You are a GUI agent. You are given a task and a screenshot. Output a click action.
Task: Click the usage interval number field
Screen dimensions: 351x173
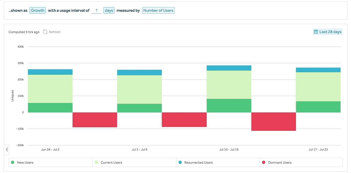(x=96, y=10)
